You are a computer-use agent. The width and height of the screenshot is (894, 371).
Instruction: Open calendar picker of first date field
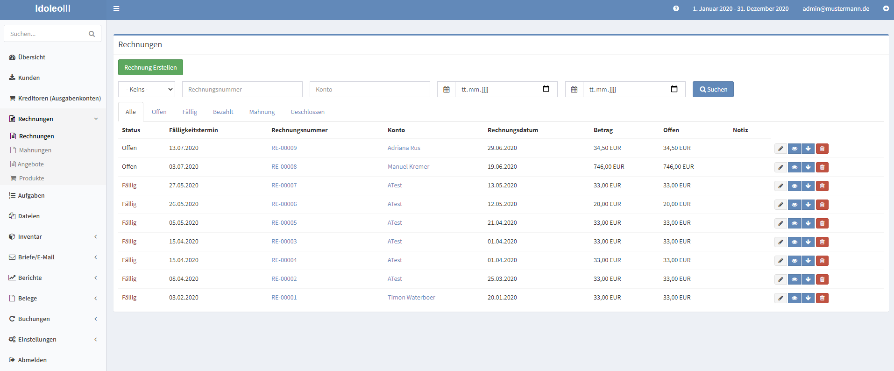pyautogui.click(x=546, y=89)
